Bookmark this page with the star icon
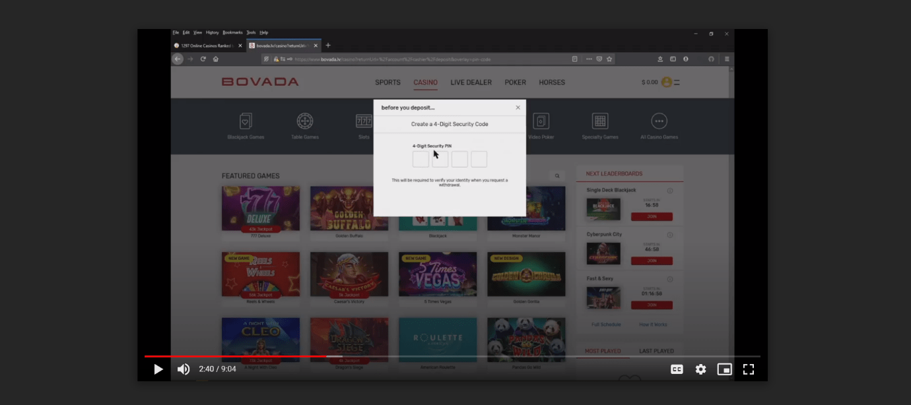Screen dimensions: 911x405 tap(609, 59)
